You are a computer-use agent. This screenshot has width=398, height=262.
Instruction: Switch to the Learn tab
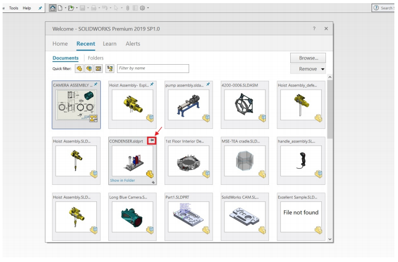pyautogui.click(x=110, y=43)
